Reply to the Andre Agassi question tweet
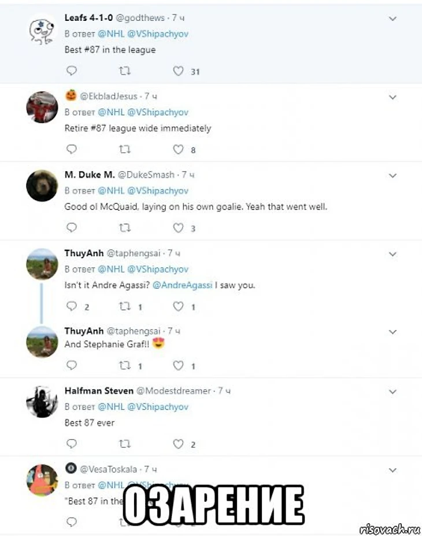The image size is (422, 536). click(72, 306)
